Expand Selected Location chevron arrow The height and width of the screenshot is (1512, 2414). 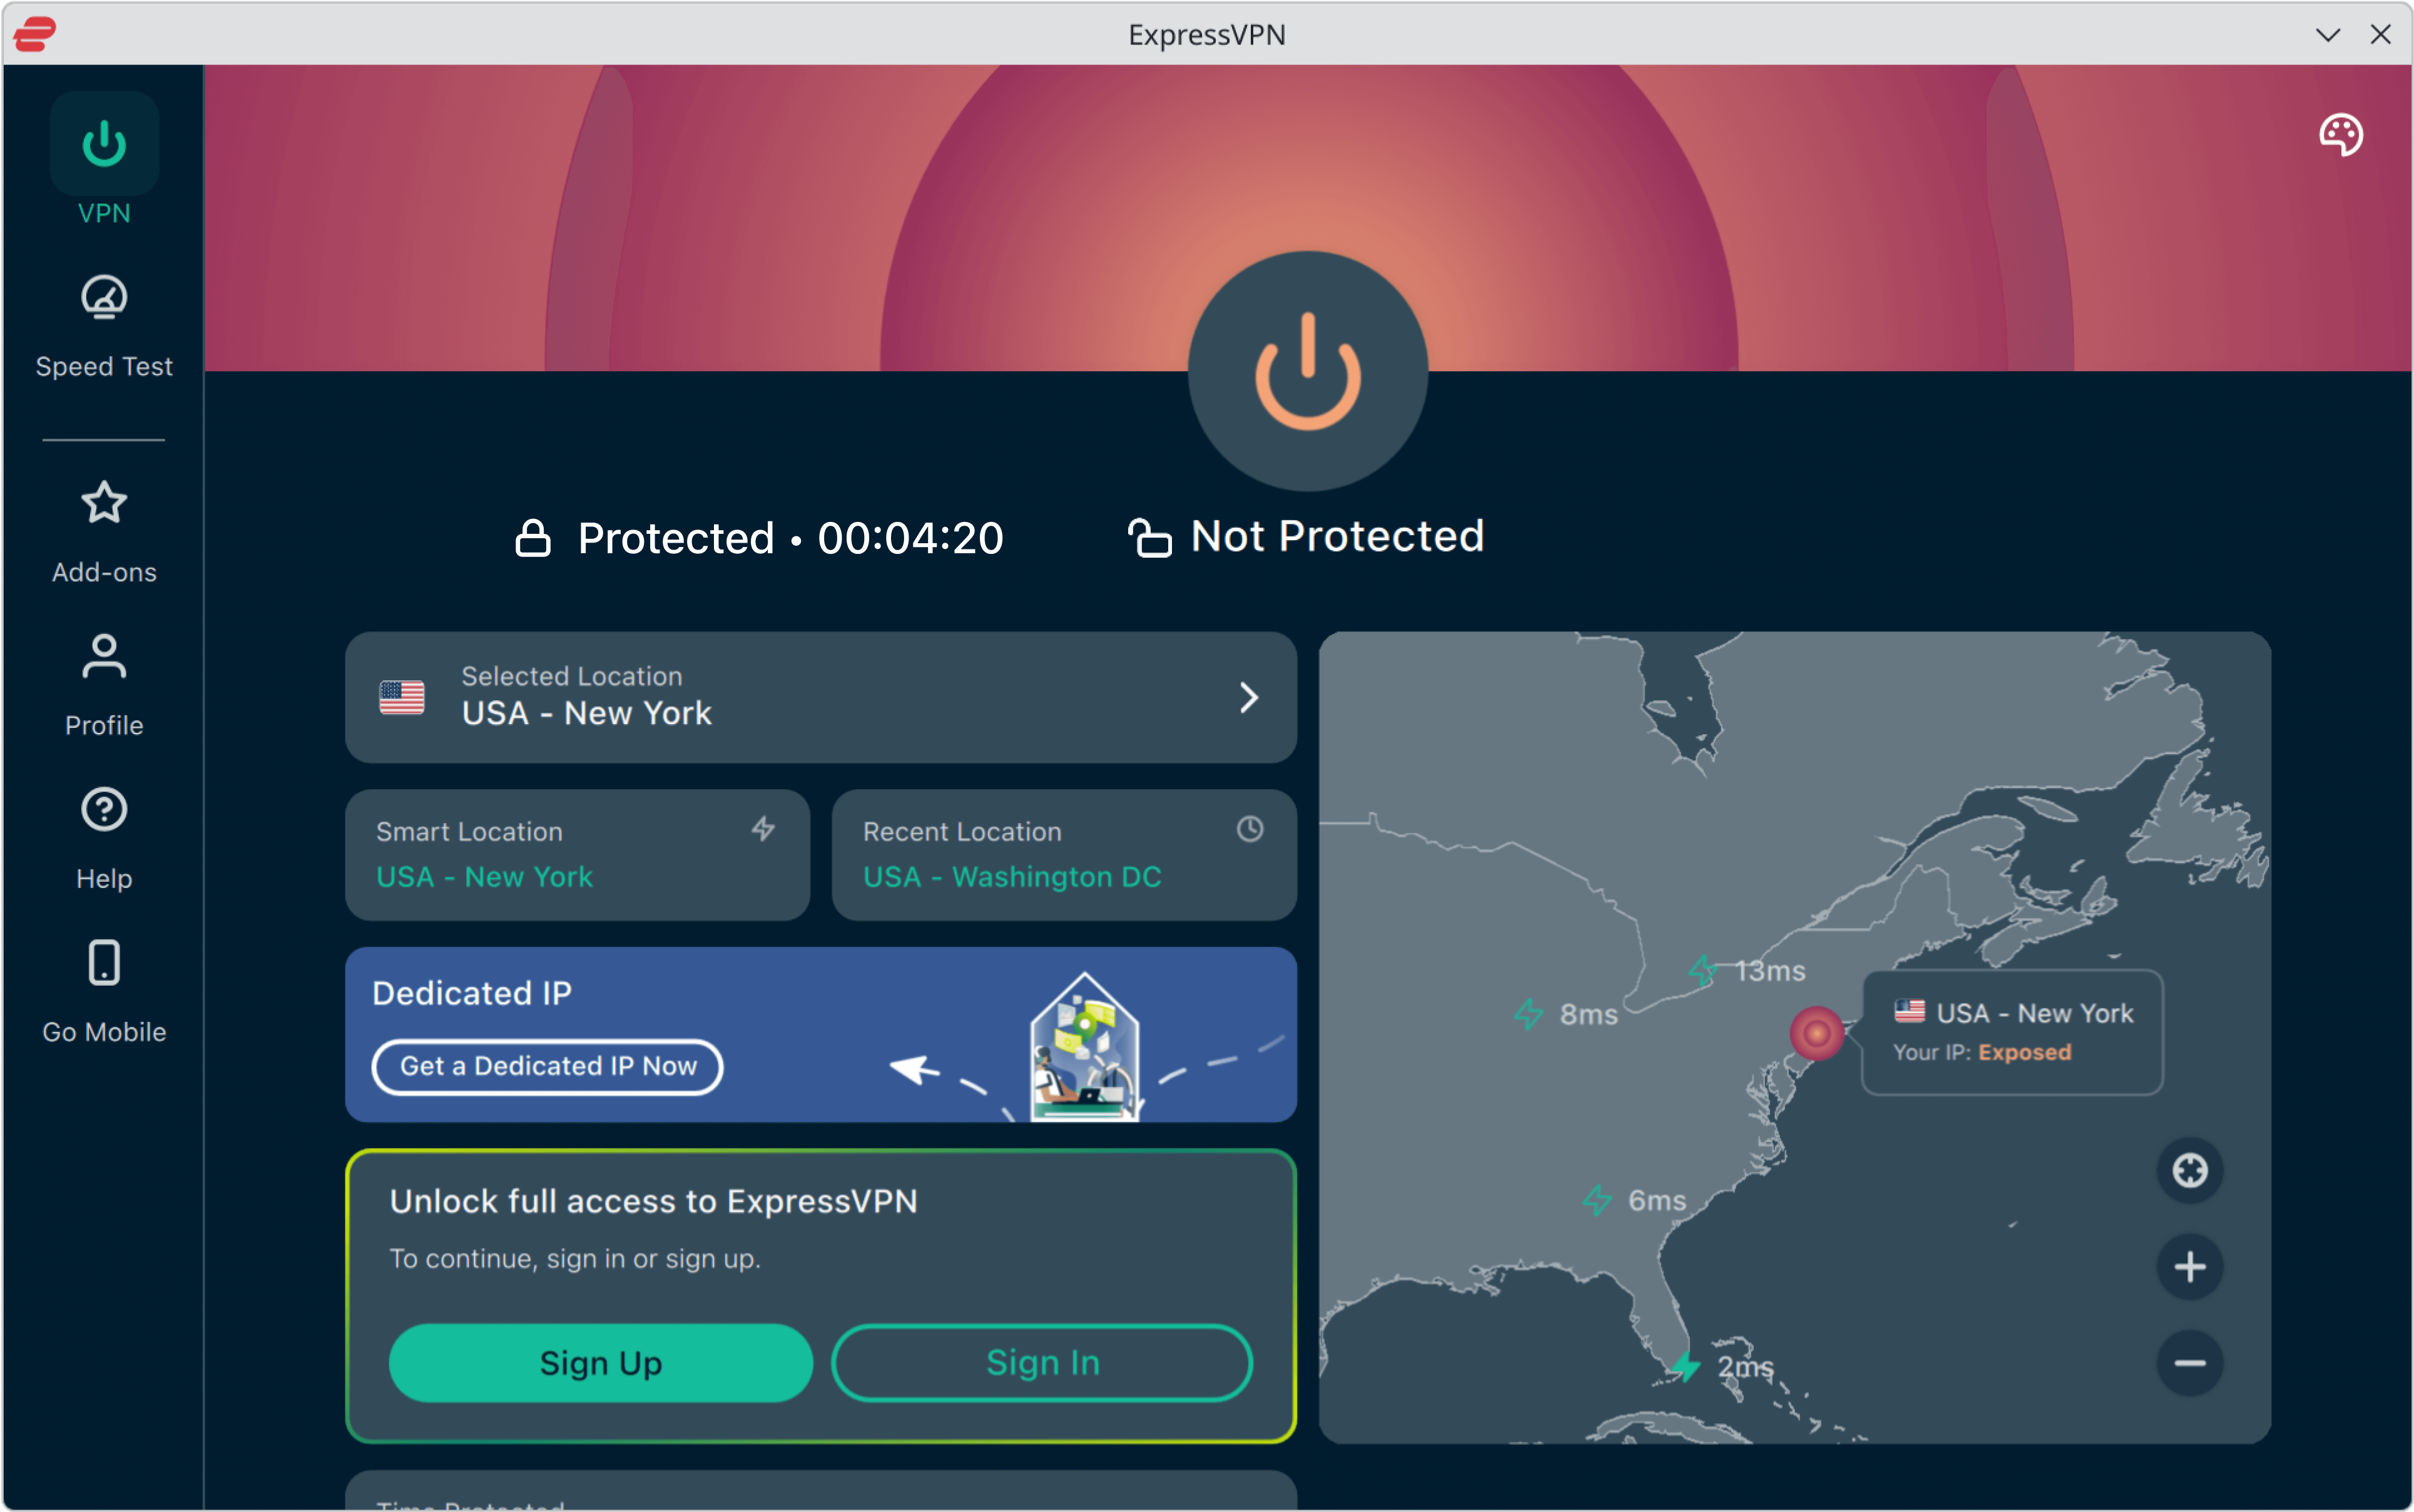click(x=1248, y=698)
